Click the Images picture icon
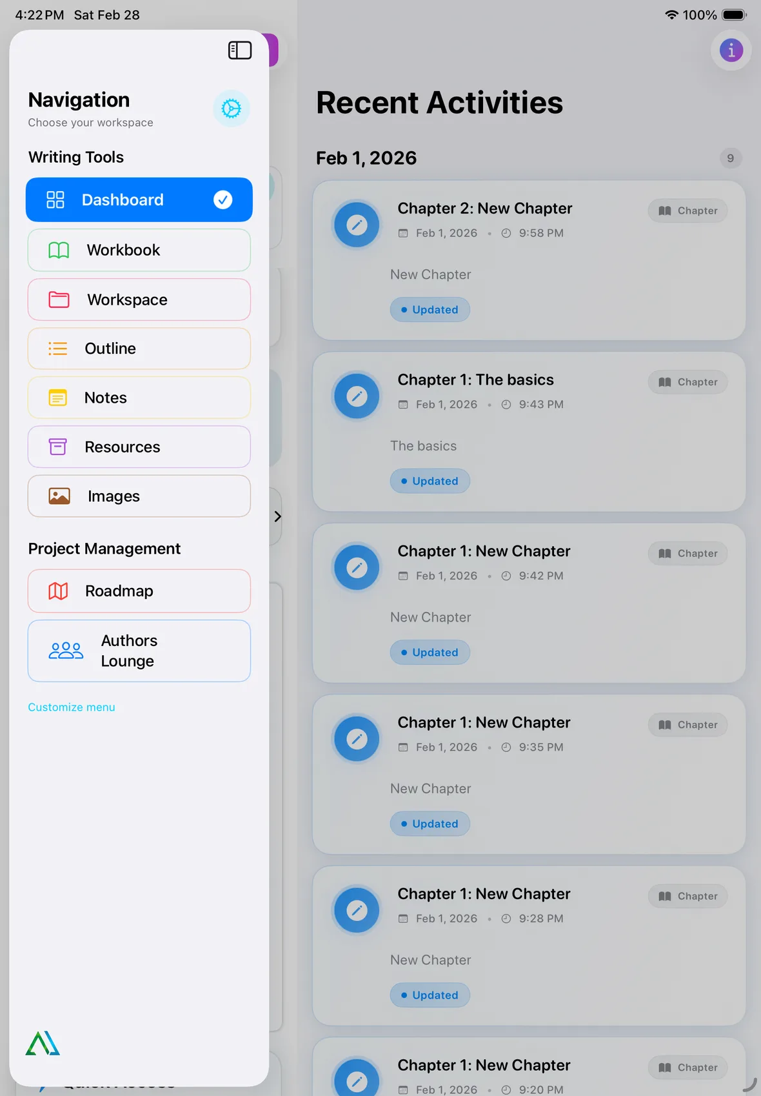The width and height of the screenshot is (761, 1096). click(59, 496)
